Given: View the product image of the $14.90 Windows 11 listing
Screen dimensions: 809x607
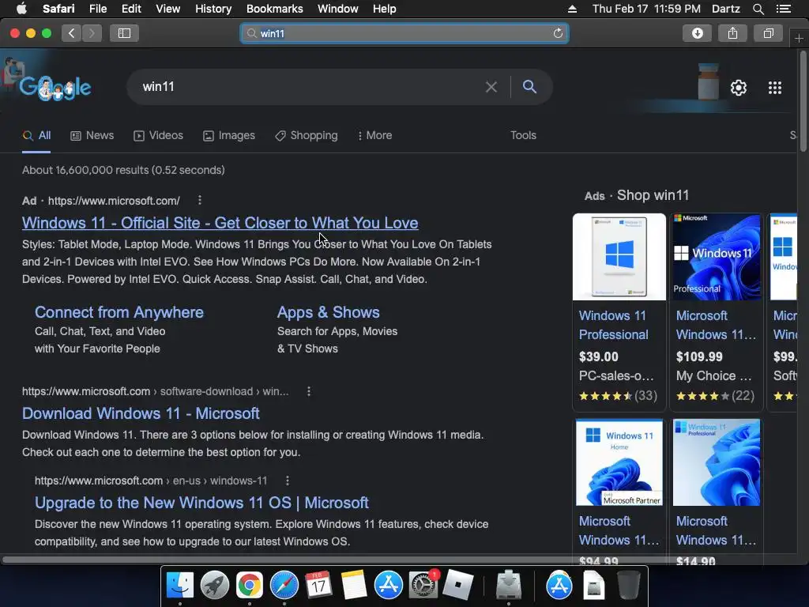Looking at the screenshot, I should pos(716,462).
